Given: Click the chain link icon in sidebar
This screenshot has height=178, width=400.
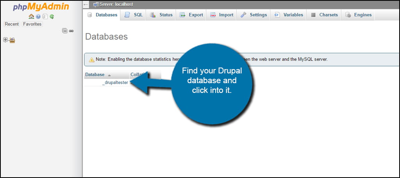Looking at the screenshot, I should [71, 31].
